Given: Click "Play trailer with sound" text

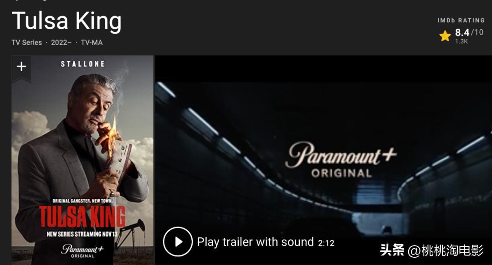Looking at the screenshot, I should coord(256,242).
